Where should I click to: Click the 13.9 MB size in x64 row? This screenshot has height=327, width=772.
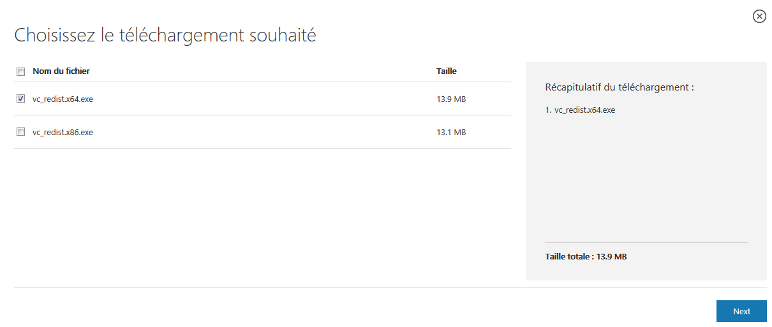451,99
